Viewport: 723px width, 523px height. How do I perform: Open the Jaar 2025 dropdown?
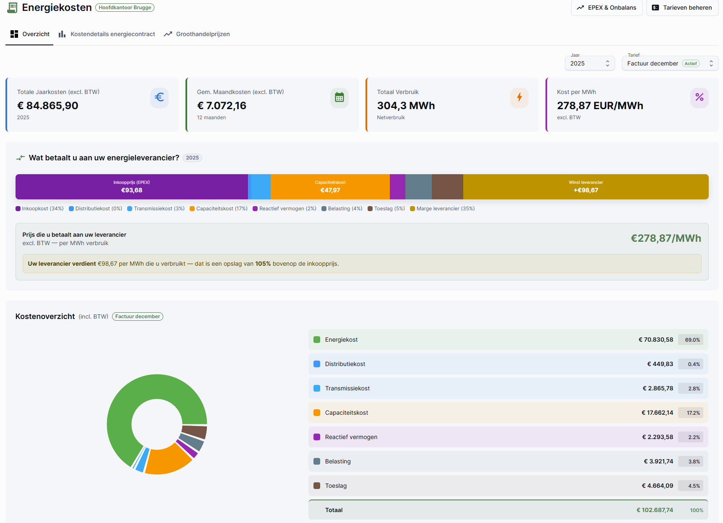coord(590,63)
